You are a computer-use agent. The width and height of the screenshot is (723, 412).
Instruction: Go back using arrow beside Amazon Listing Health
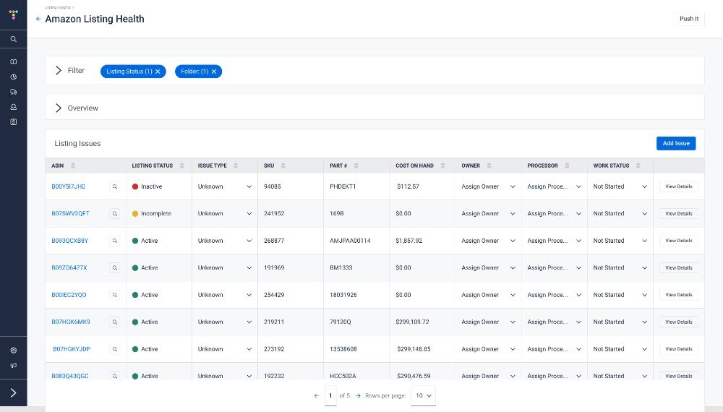[38, 19]
